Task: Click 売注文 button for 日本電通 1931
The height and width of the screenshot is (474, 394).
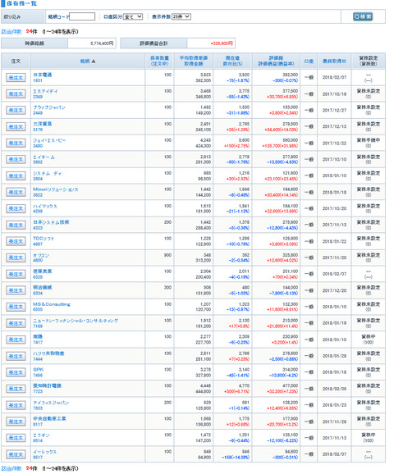Action: (16, 78)
